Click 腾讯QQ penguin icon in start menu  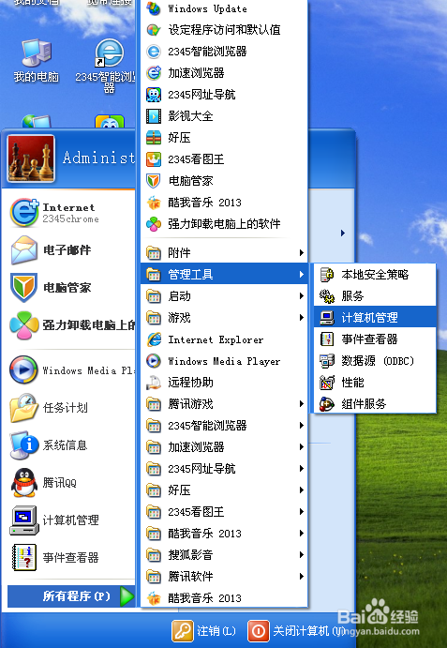24,482
